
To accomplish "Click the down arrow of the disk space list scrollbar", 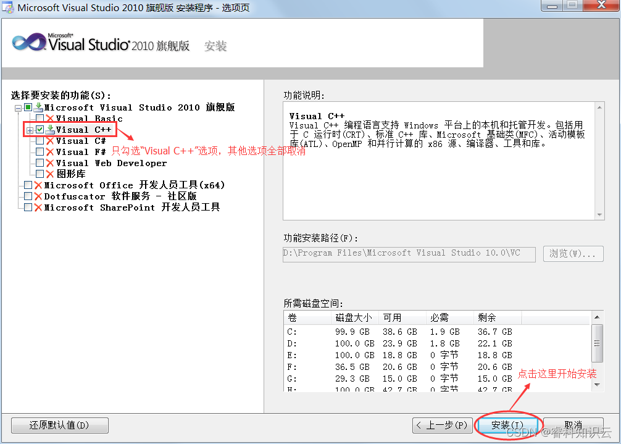I will (x=598, y=385).
